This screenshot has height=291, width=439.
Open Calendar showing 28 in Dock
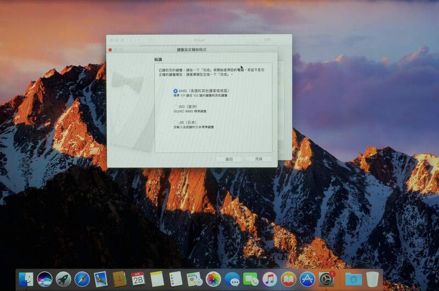click(x=138, y=279)
